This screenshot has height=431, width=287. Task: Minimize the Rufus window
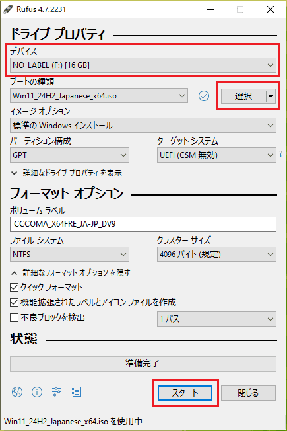210,9
